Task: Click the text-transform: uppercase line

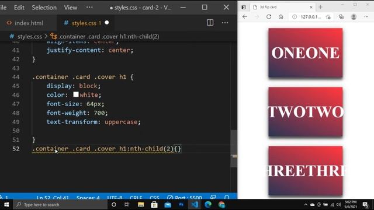Action: click(x=93, y=122)
